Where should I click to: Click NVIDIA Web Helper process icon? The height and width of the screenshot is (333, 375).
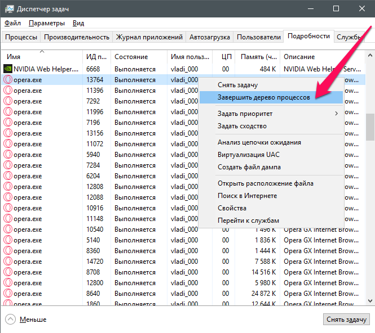coord(8,69)
